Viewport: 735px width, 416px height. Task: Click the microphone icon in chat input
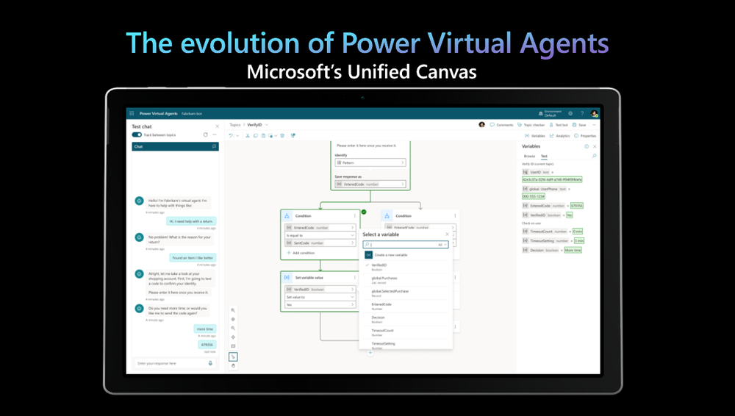210,363
